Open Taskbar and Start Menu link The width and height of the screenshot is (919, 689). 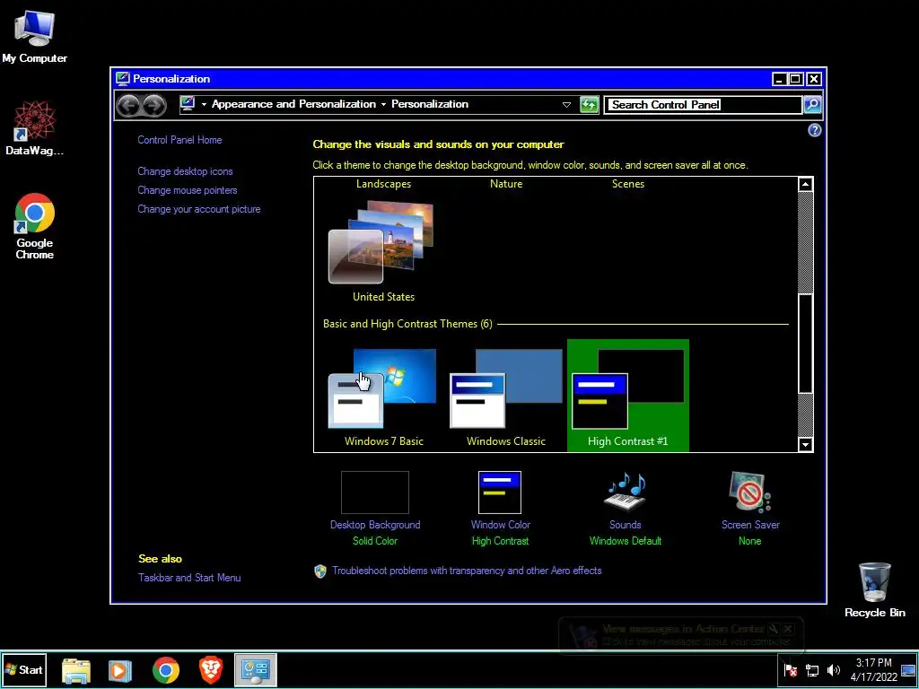click(x=189, y=577)
